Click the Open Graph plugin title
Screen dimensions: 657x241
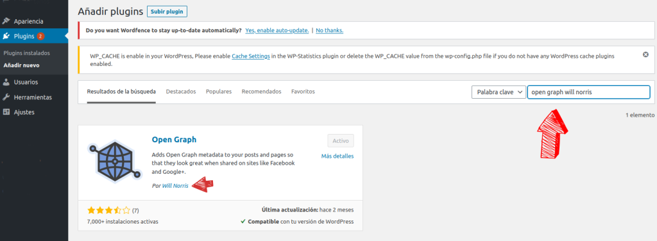pyautogui.click(x=174, y=139)
